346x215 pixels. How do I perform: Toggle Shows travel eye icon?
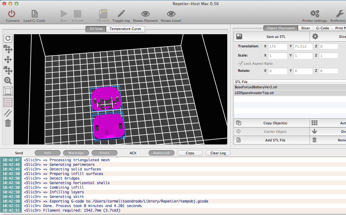[x=171, y=14]
